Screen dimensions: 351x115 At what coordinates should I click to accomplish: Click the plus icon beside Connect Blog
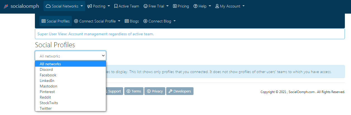145,21
